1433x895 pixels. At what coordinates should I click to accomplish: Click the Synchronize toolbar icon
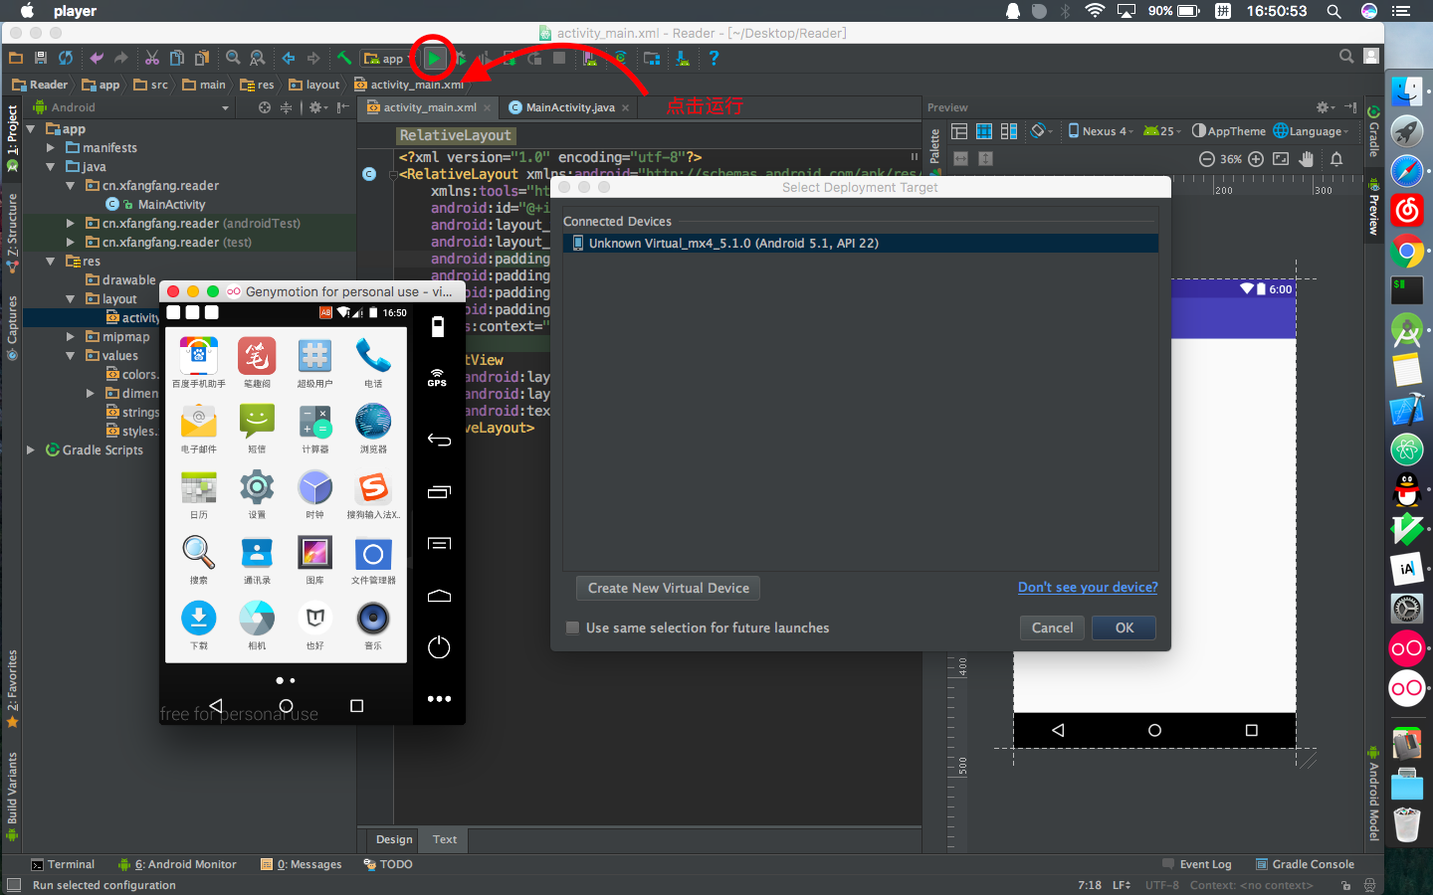pos(66,58)
